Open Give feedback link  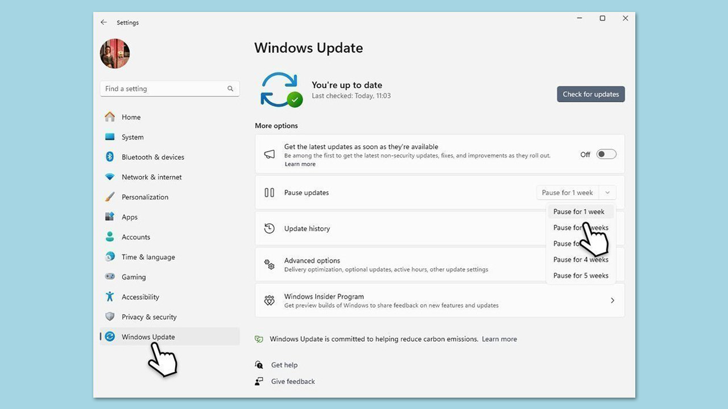coord(293,382)
